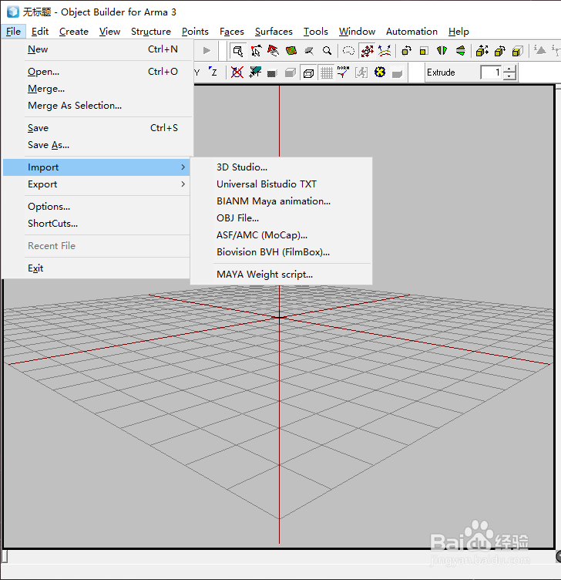This screenshot has height=580, width=561.
Task: Pick the lasso selection tool
Action: point(348,51)
